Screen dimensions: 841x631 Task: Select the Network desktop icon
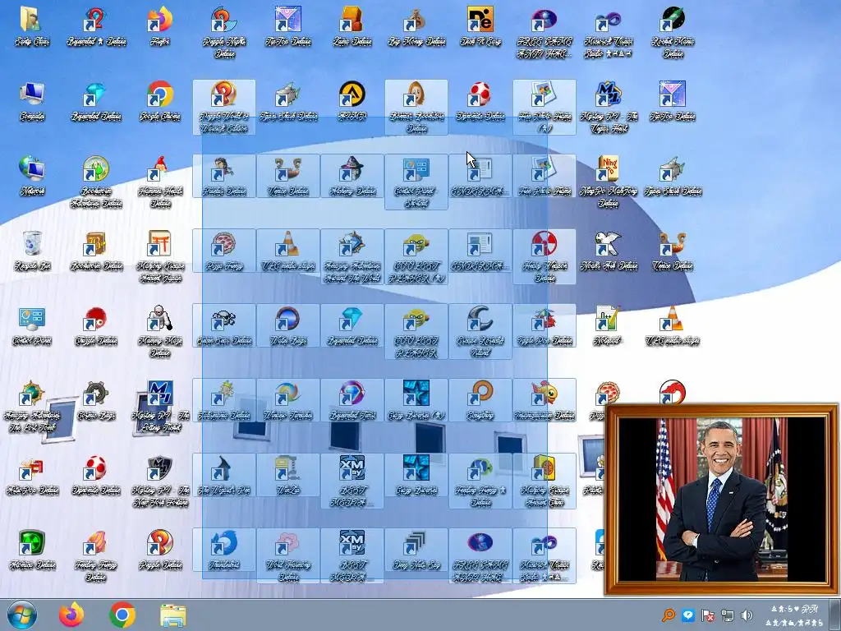pyautogui.click(x=32, y=176)
